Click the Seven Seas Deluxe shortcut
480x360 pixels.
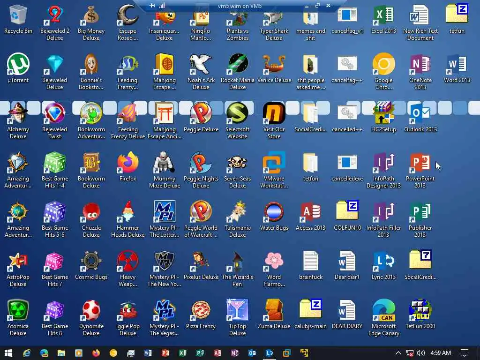point(238,170)
